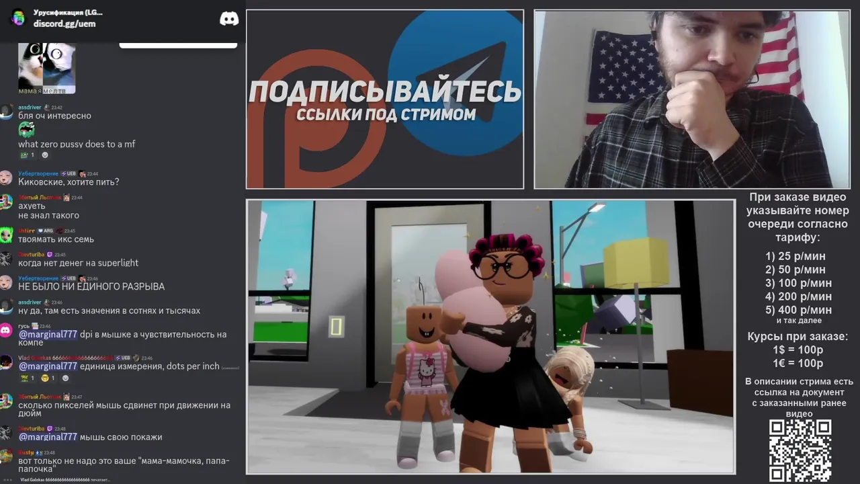Open the discord.gg/uem invite link
Viewport: 860px width, 484px height.
click(64, 24)
